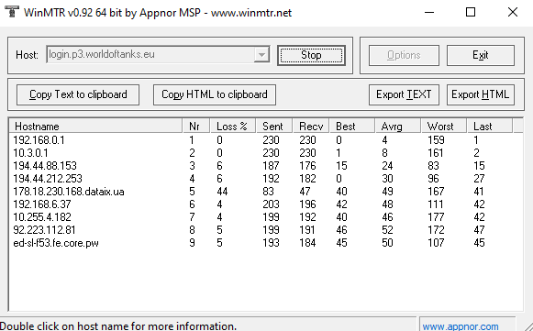Click the Export HTML button

(x=481, y=94)
